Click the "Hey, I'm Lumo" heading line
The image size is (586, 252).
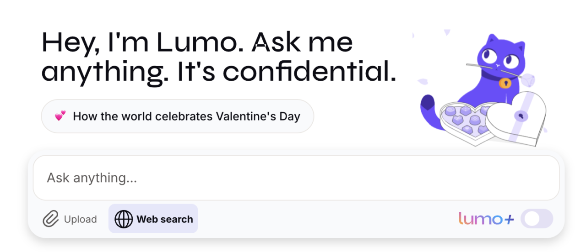click(197, 42)
